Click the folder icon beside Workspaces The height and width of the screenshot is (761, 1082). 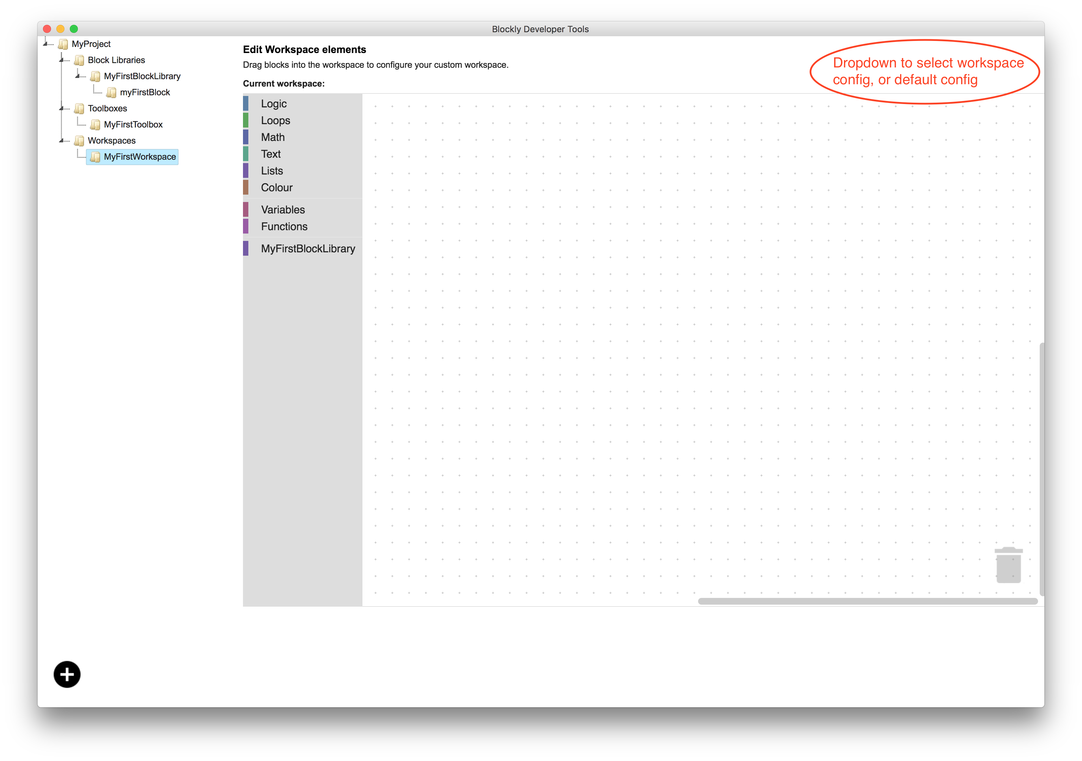coord(79,140)
